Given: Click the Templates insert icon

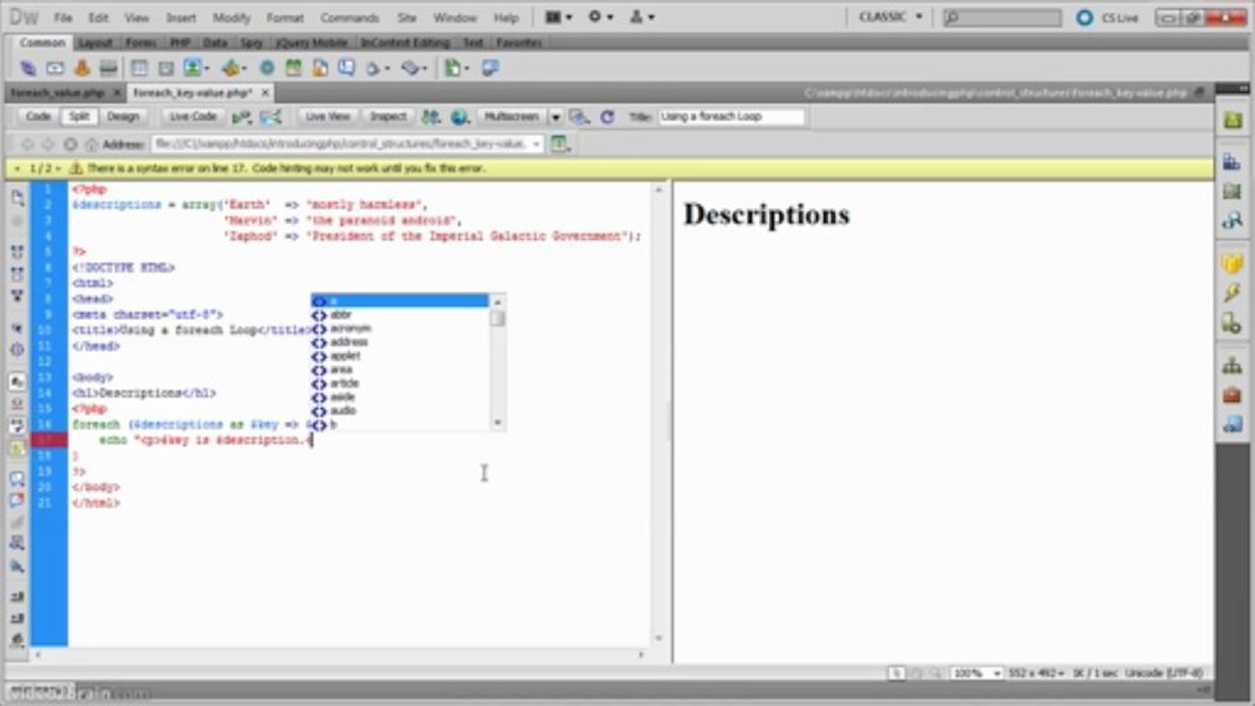Looking at the screenshot, I should point(455,68).
